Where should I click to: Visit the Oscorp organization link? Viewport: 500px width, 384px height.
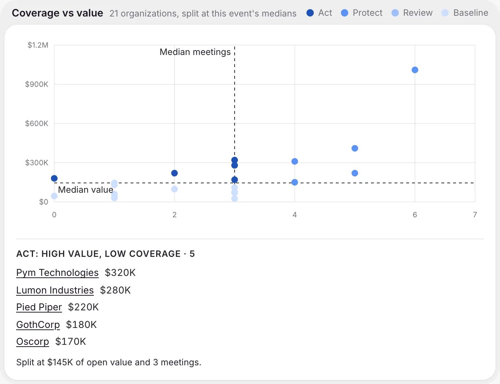coord(33,341)
